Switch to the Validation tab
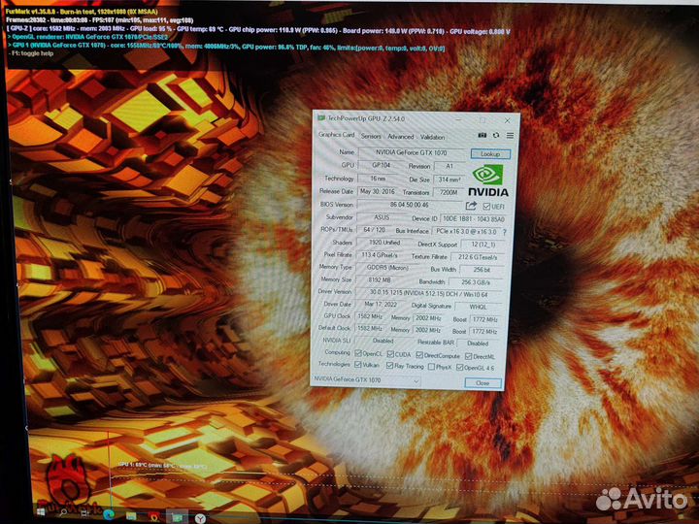Viewport: 699px width, 524px height. [x=432, y=137]
